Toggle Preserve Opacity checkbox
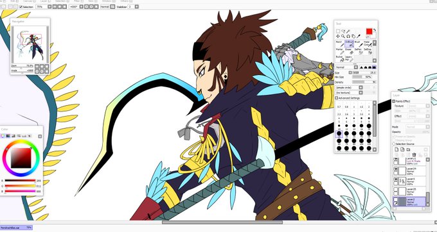 pos(394,137)
